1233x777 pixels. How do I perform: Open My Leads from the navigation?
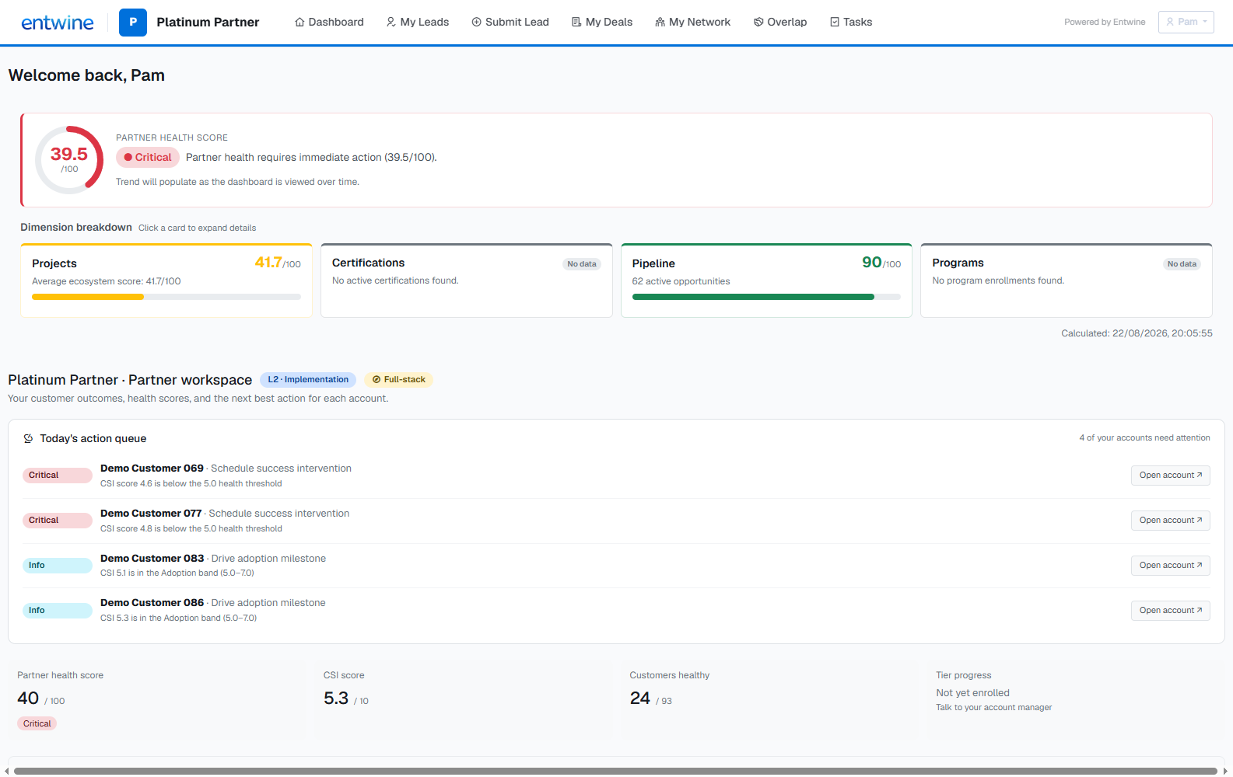tap(418, 22)
